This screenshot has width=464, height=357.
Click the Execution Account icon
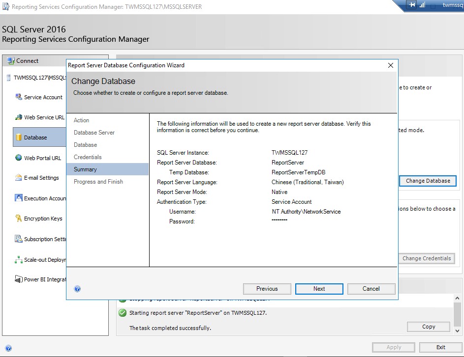[x=19, y=198]
